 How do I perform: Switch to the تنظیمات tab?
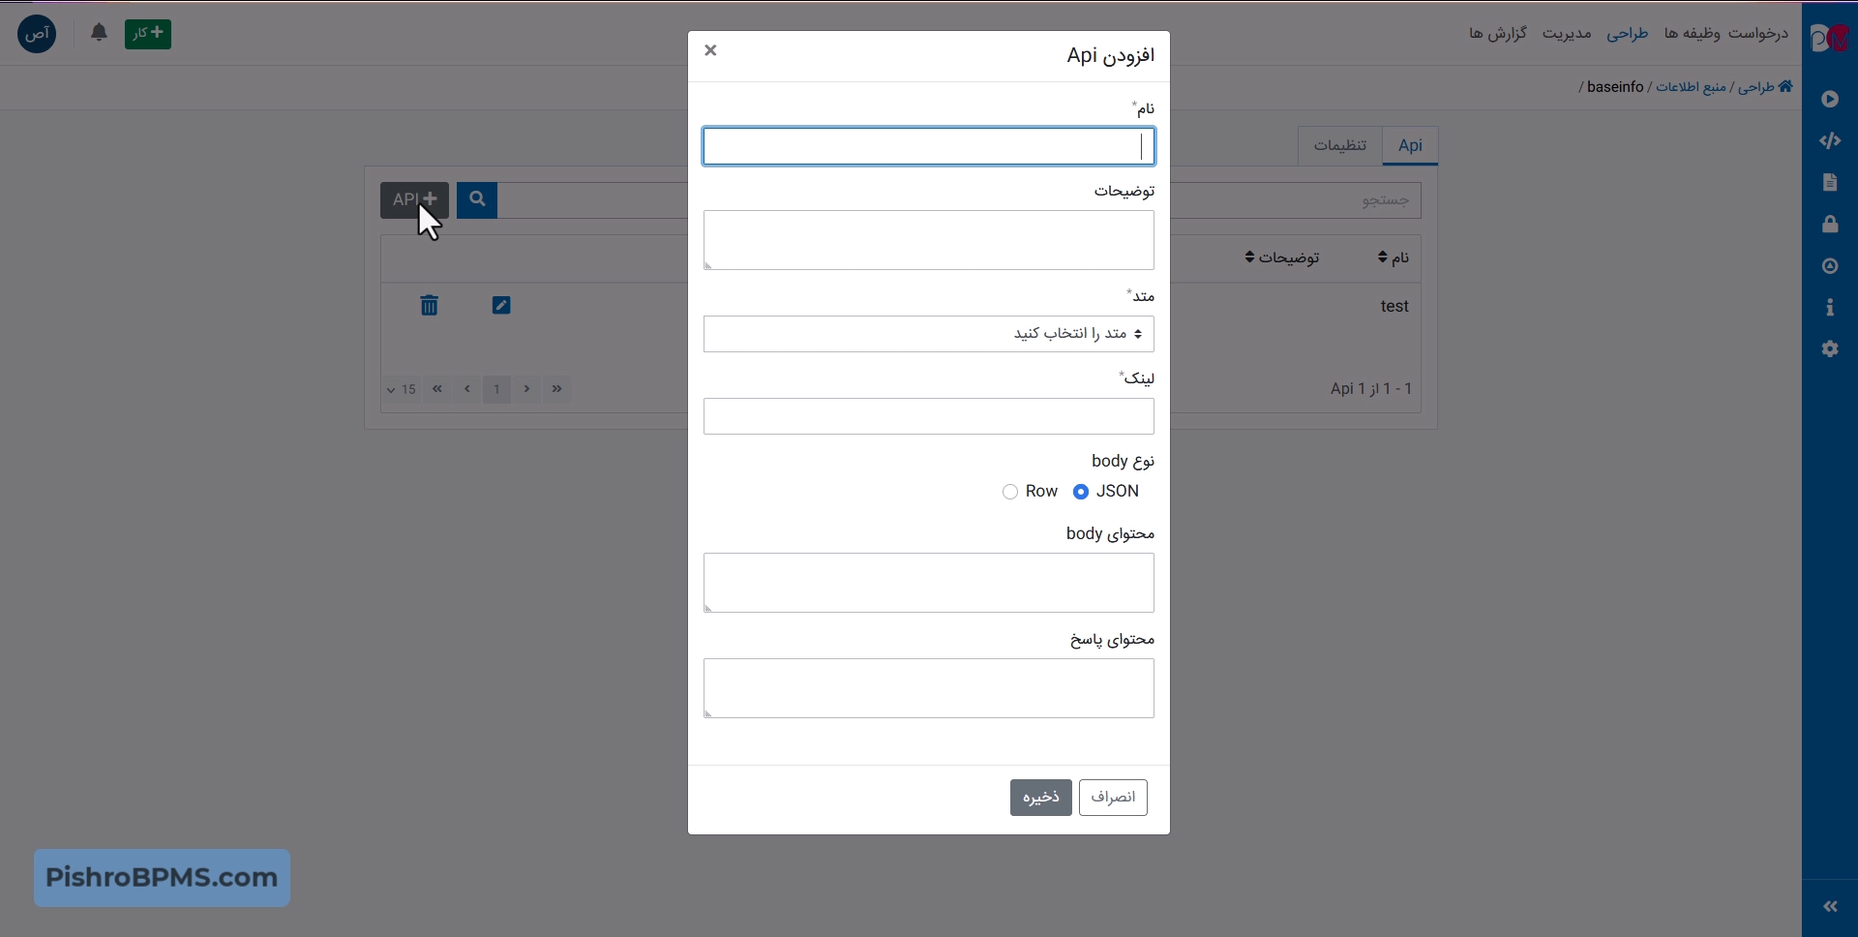pyautogui.click(x=1339, y=145)
